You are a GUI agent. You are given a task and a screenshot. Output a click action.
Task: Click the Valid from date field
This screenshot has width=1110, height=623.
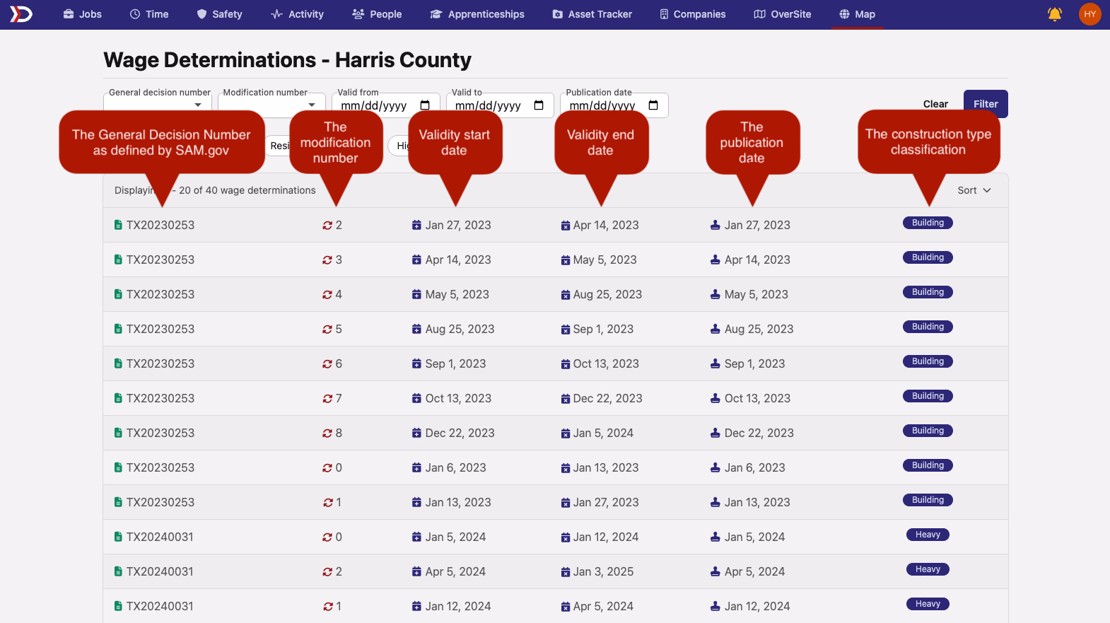coord(386,105)
